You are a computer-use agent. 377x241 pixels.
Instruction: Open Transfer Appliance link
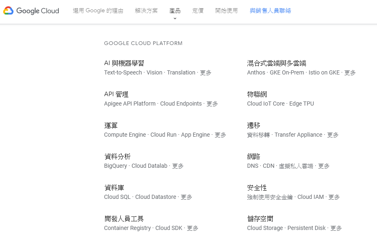(x=298, y=135)
